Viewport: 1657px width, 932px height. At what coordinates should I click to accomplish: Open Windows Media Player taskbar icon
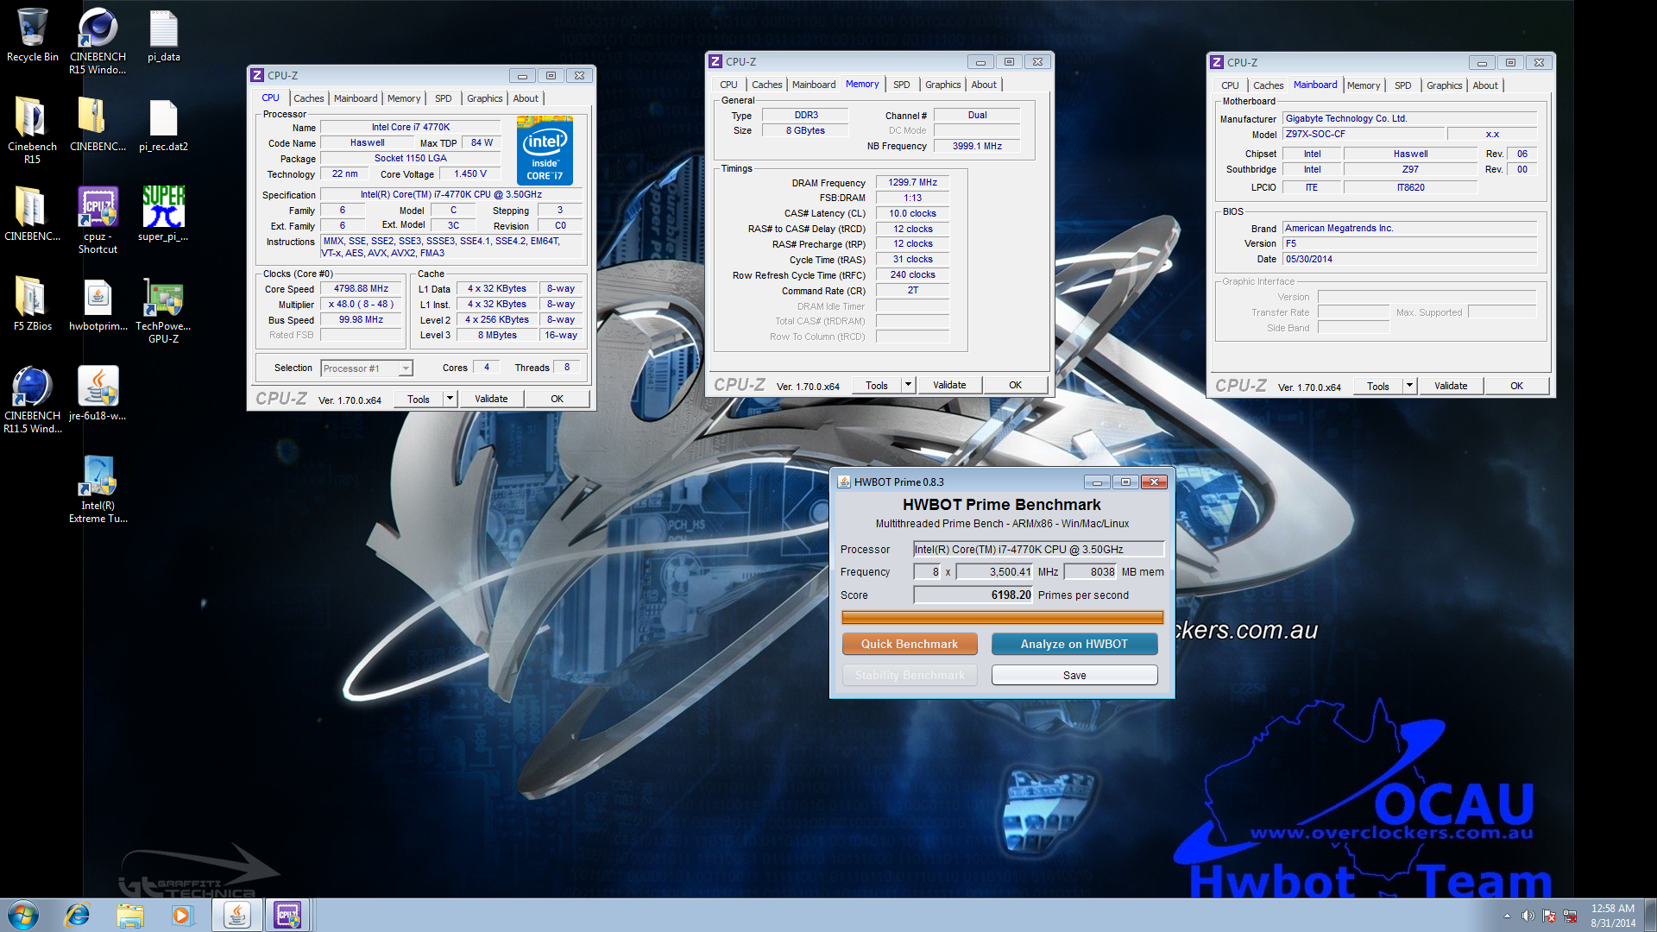point(182,915)
